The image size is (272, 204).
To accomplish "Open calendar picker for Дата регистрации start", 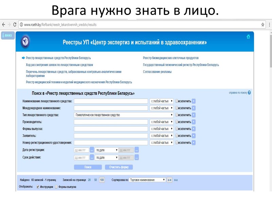I will click(92, 150).
